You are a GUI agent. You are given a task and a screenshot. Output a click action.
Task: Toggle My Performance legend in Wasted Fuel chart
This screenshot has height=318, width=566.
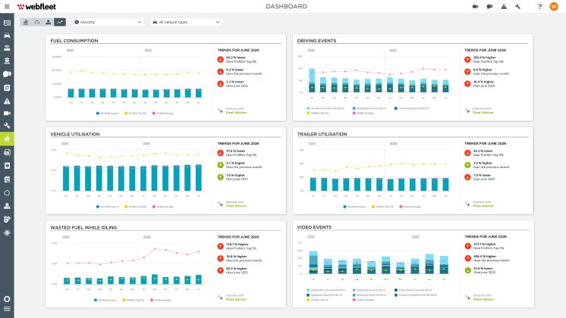pos(105,300)
